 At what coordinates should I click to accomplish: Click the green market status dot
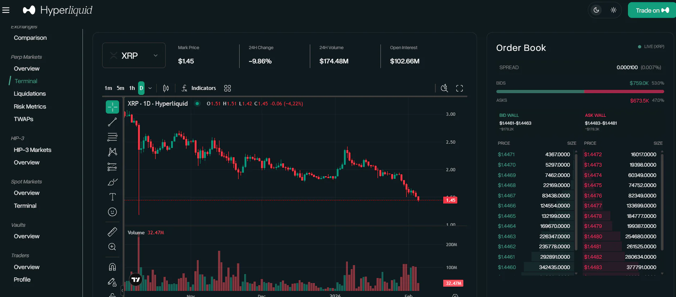tap(197, 104)
